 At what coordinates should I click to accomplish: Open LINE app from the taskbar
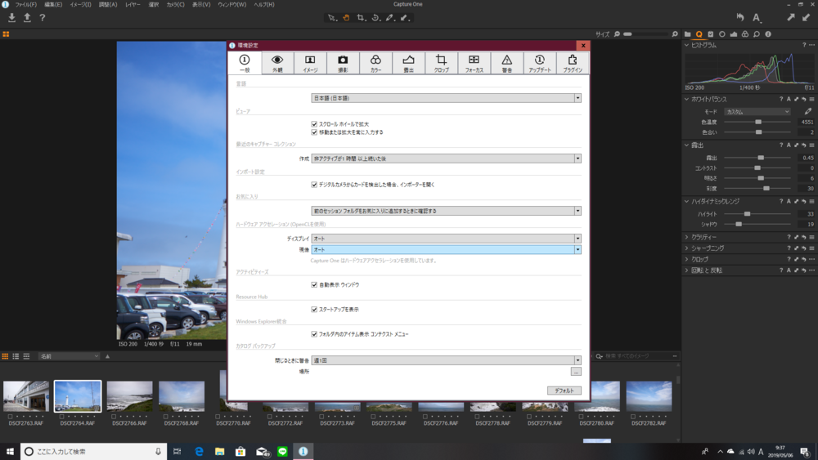[x=282, y=451]
